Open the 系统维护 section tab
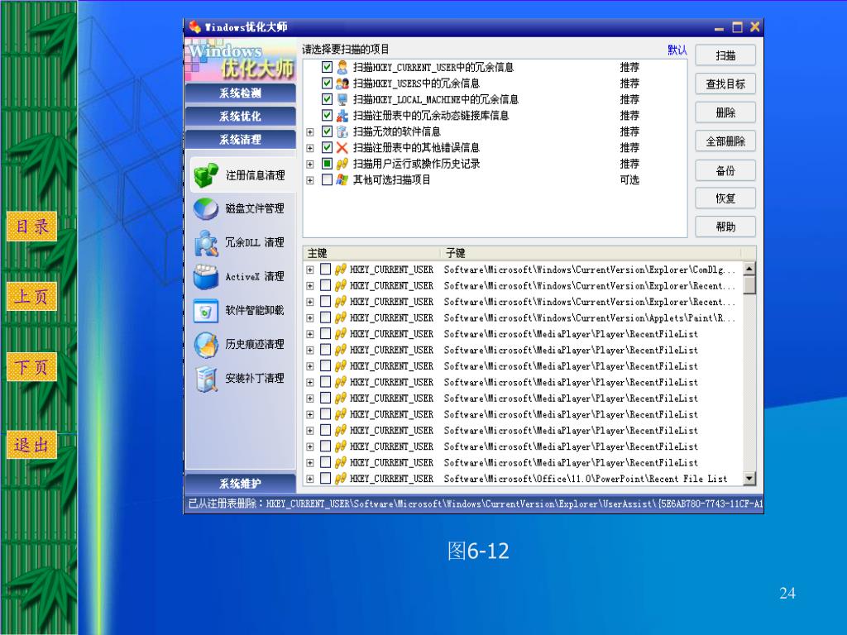This screenshot has width=847, height=635. [x=241, y=483]
